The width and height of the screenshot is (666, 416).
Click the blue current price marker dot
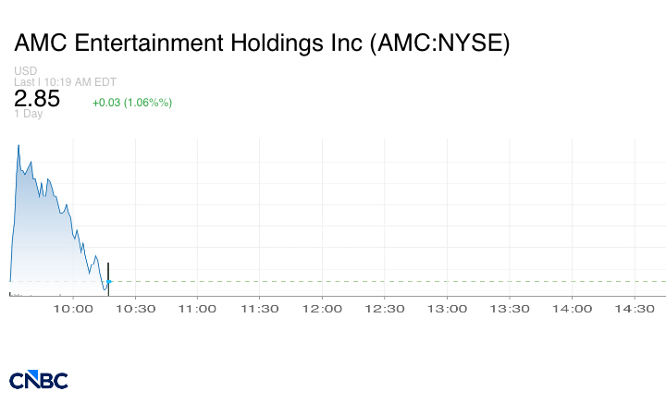click(109, 281)
